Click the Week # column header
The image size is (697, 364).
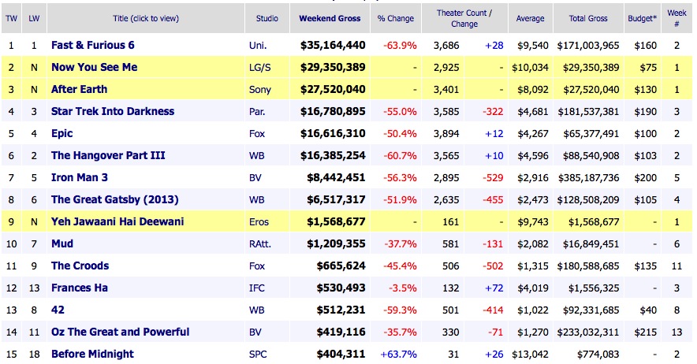pyautogui.click(x=676, y=19)
